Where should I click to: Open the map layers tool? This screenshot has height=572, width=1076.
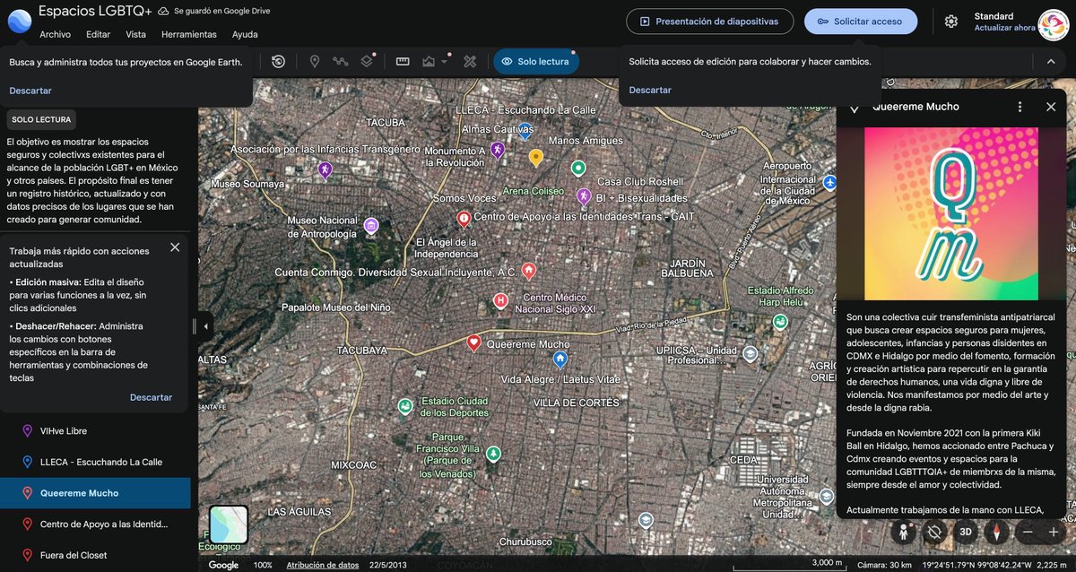[x=367, y=61]
